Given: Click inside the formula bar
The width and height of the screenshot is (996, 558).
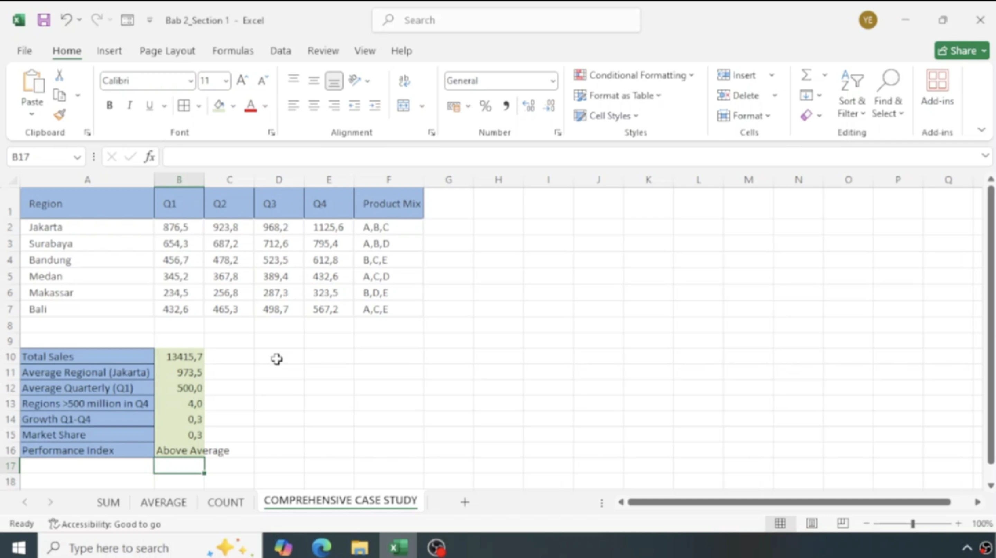Looking at the screenshot, I should click(x=387, y=157).
